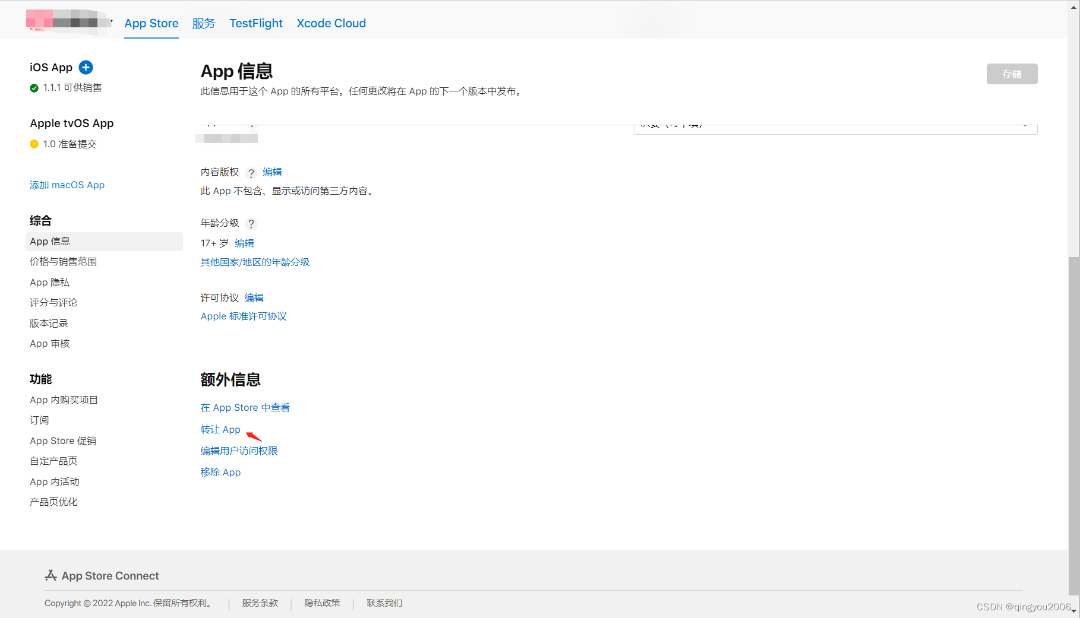Screen dimensions: 1080x618
Task: Click yellow status icon for 1.0 准备提交
Action: click(34, 144)
